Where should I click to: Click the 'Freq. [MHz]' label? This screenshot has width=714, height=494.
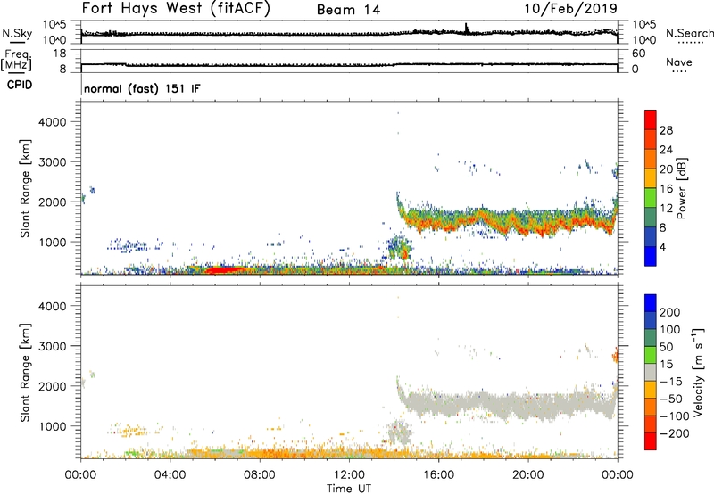point(17,61)
